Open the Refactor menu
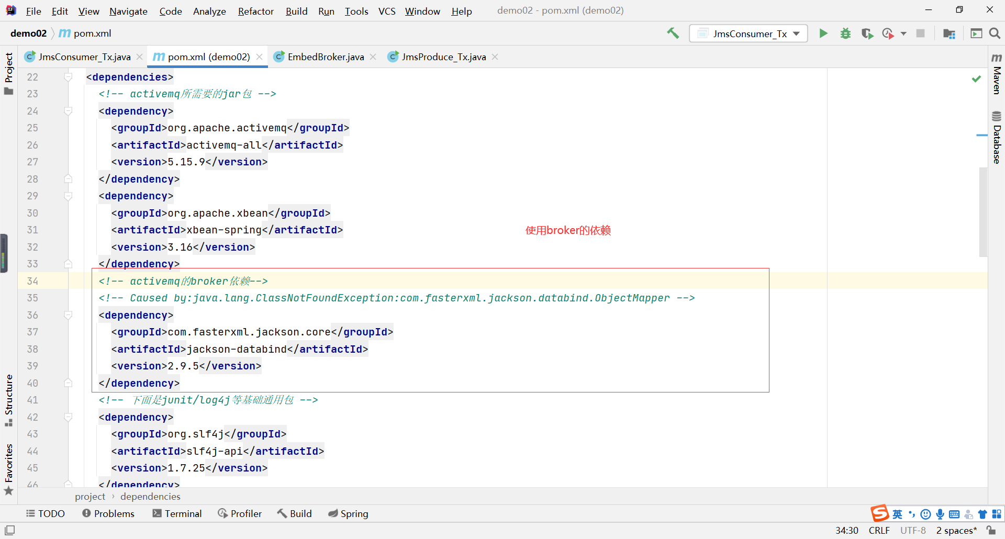1005x539 pixels. coord(255,11)
